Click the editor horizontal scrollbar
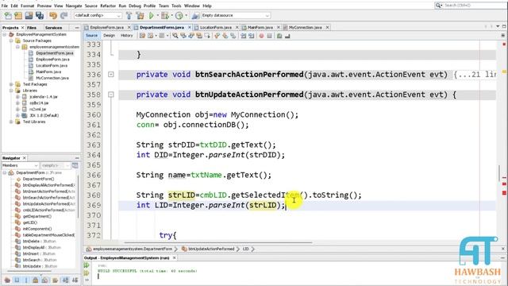 click(x=218, y=242)
